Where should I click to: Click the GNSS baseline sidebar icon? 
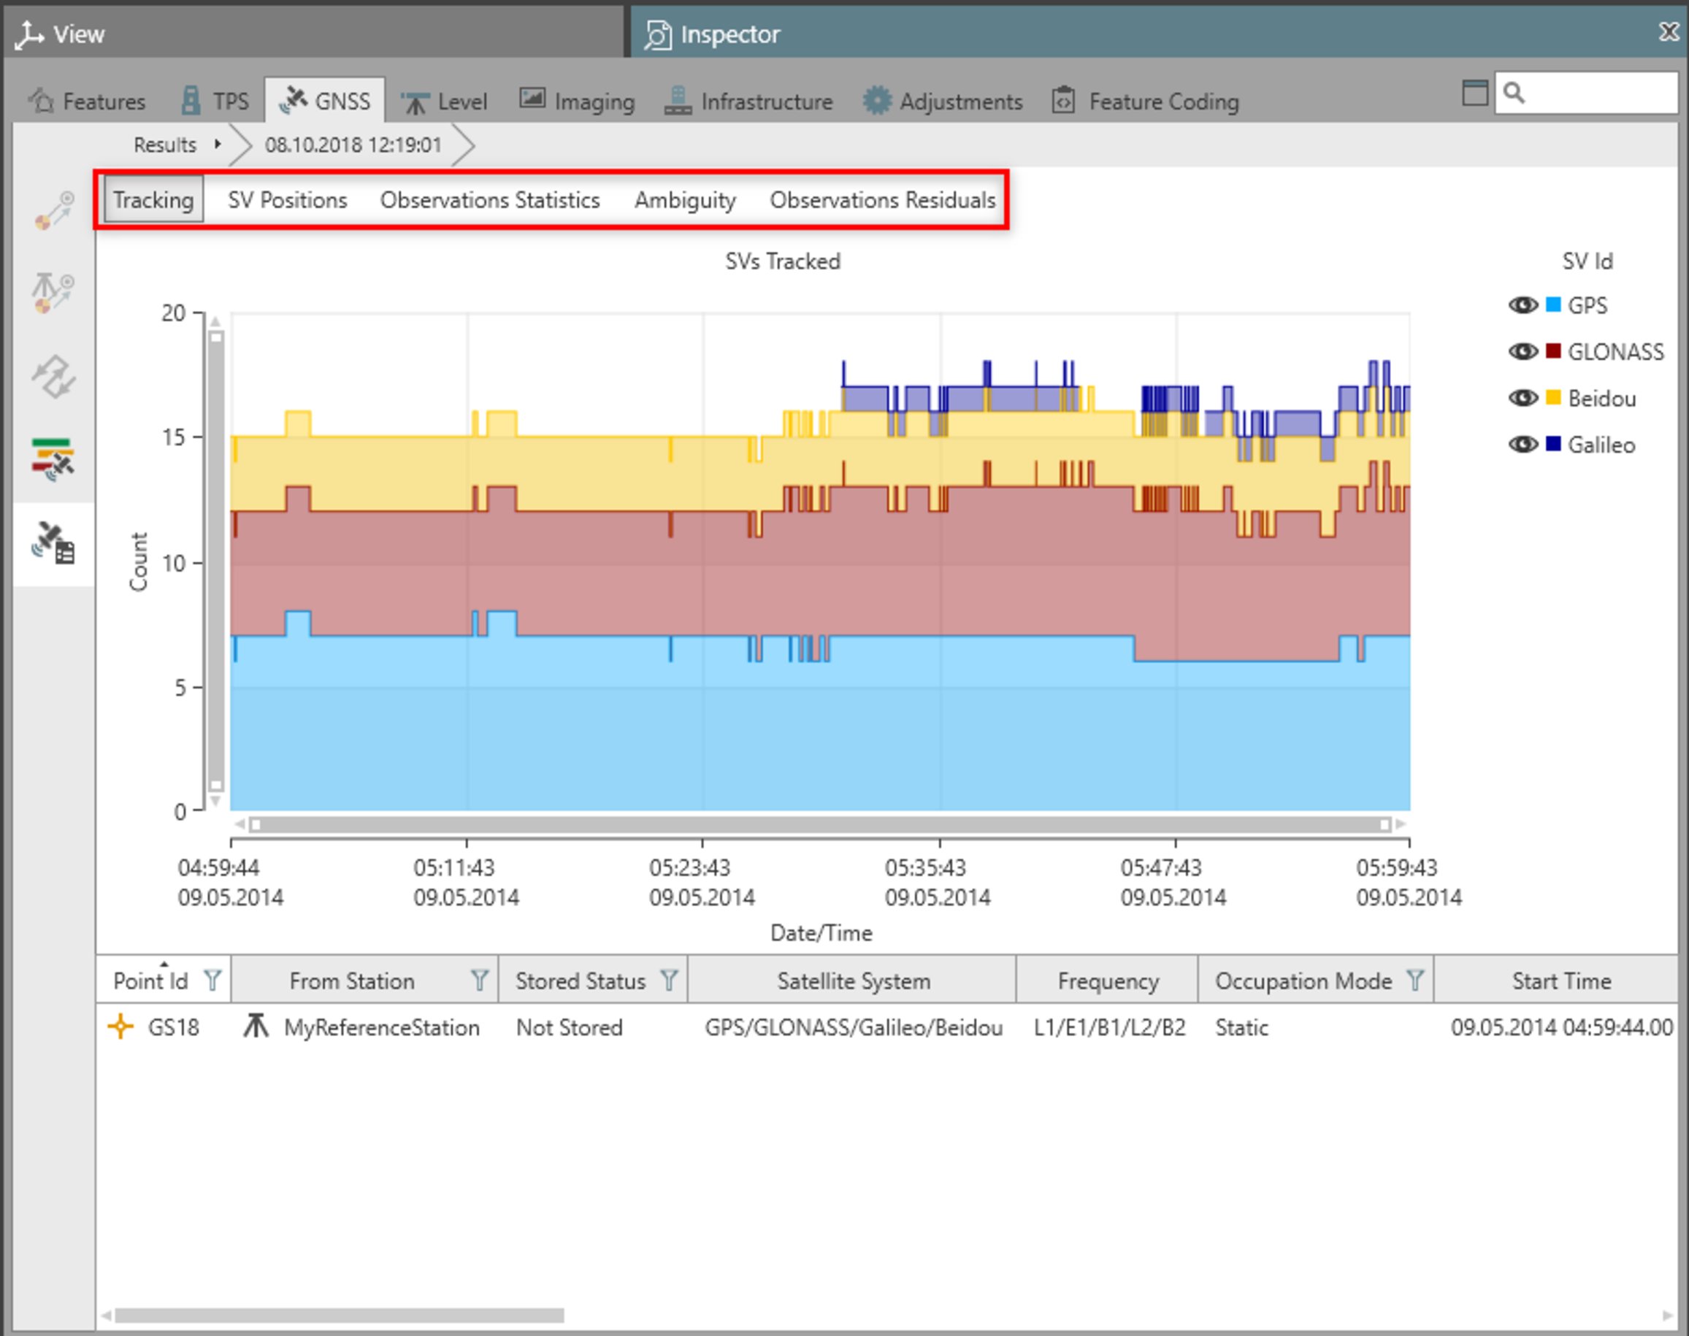click(53, 211)
